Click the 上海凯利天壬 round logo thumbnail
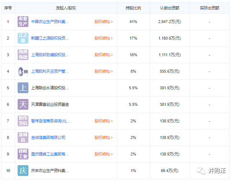The width and height of the screenshot is (233, 181). pyautogui.click(x=23, y=71)
